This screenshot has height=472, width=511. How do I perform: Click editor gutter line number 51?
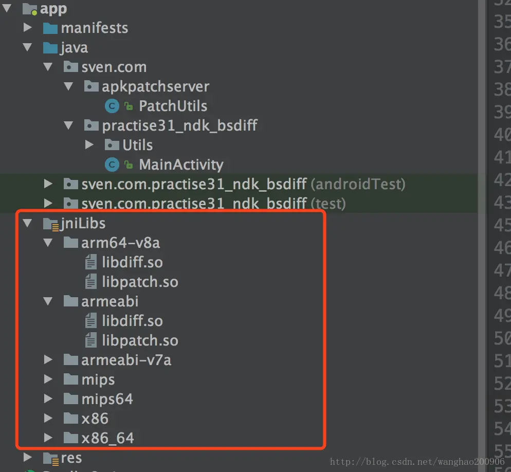point(502,361)
